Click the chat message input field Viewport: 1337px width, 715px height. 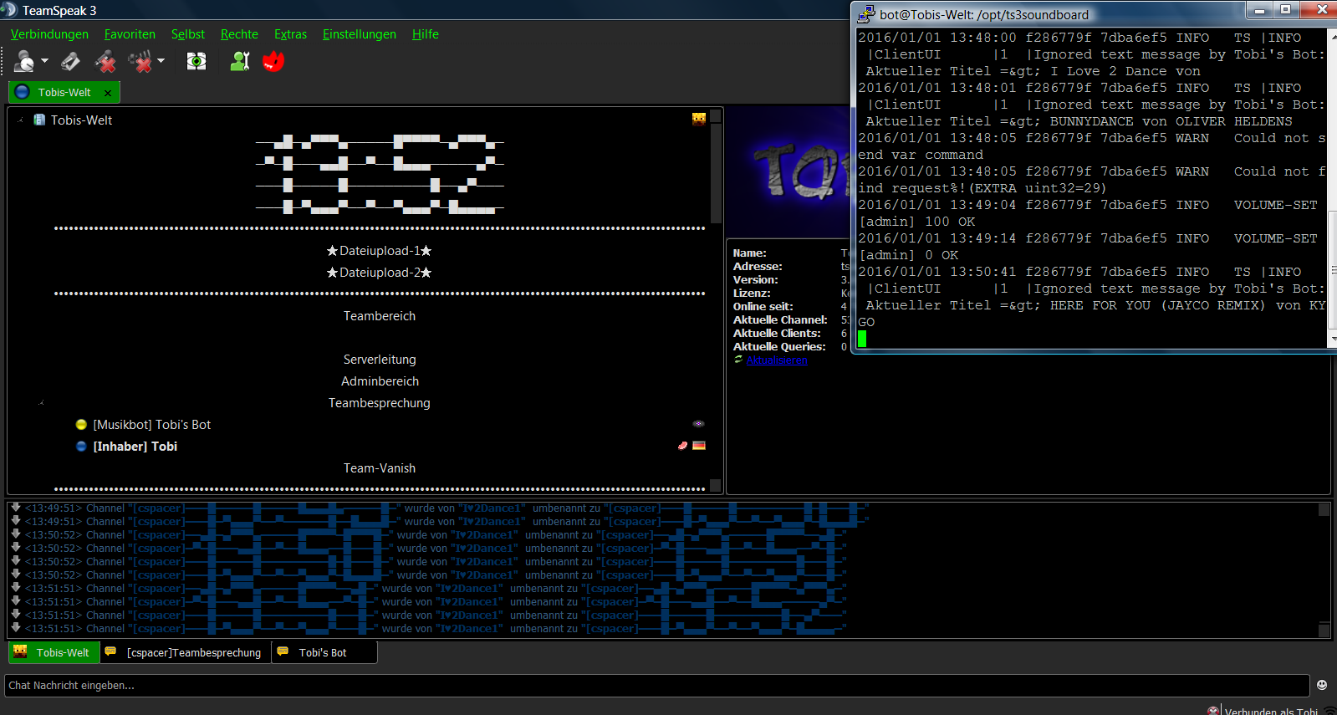pos(656,686)
